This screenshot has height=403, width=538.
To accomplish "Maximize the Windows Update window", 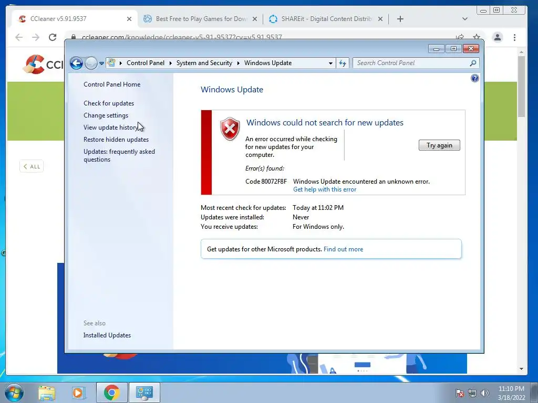I will click(453, 49).
